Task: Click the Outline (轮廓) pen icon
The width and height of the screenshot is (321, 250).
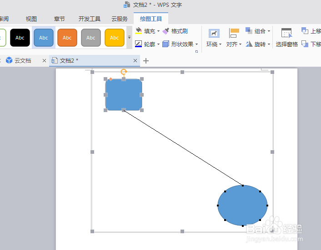Action: (139, 44)
